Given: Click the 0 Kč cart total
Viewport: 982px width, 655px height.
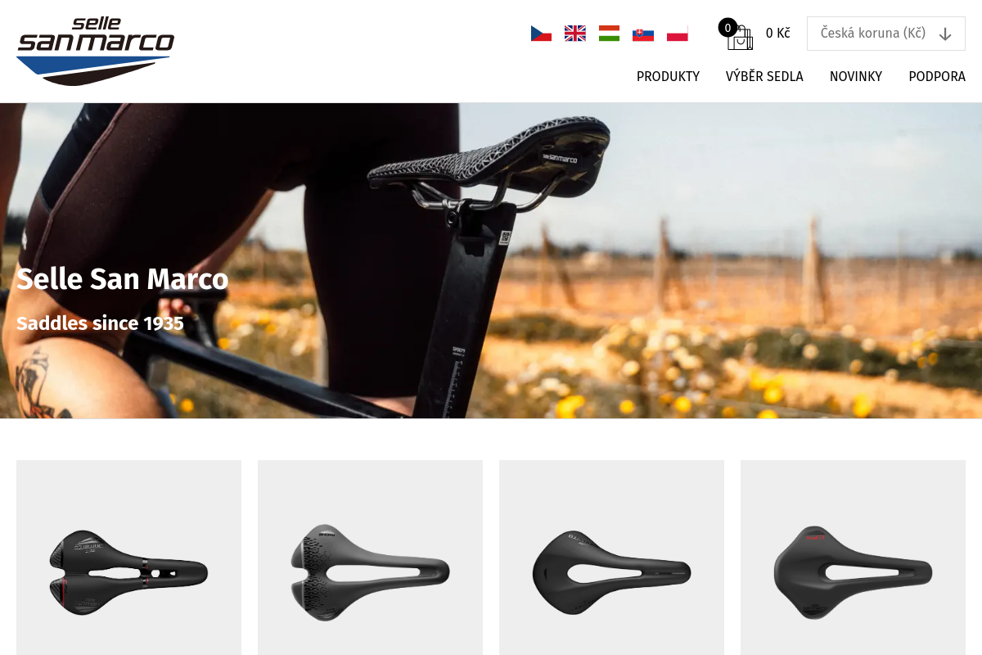Looking at the screenshot, I should [777, 34].
